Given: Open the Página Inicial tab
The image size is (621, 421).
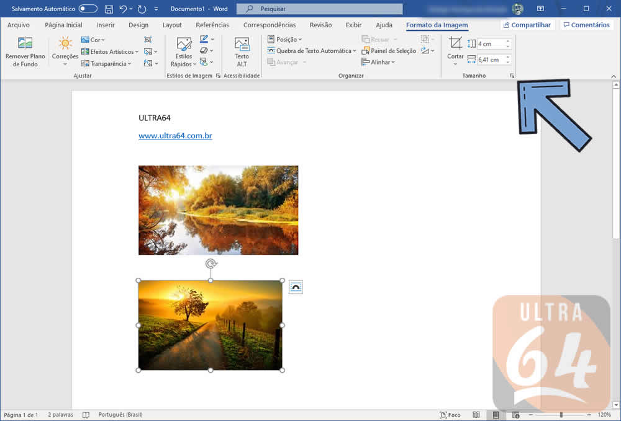Looking at the screenshot, I should (63, 25).
